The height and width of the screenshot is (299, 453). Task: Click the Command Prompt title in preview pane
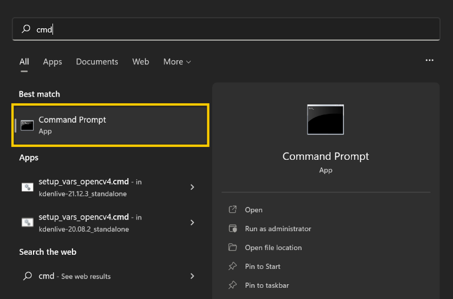[x=326, y=156]
